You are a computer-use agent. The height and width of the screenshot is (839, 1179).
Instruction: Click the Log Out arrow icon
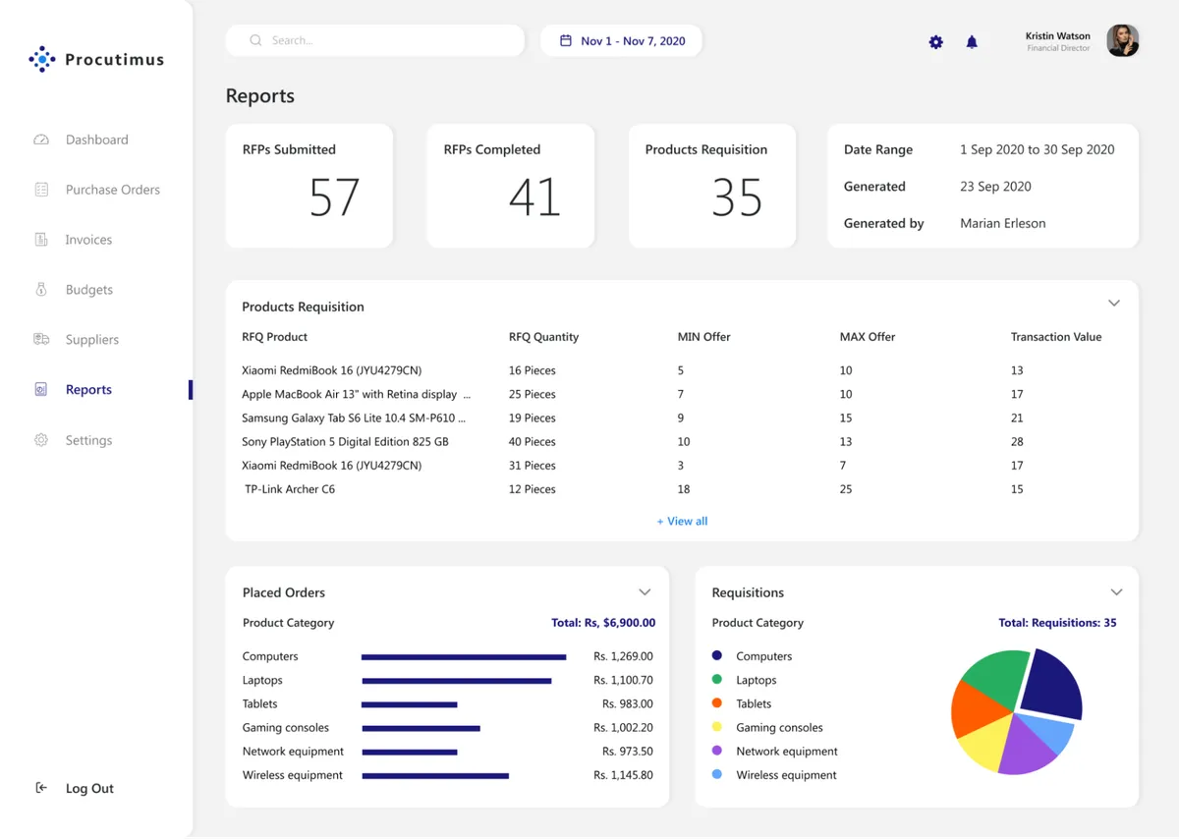(41, 788)
